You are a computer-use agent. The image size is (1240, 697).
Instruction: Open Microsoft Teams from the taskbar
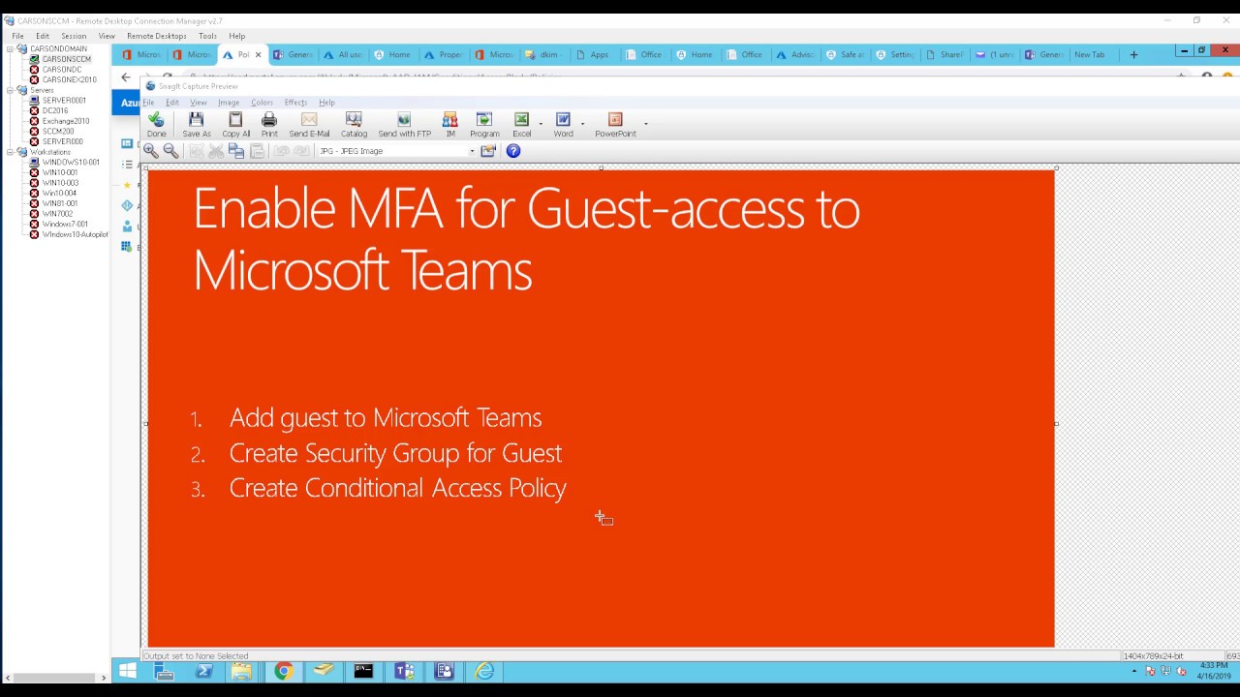[404, 671]
